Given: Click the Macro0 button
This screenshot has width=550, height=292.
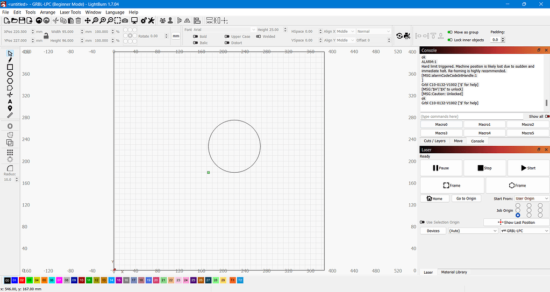Looking at the screenshot, I should coord(441,124).
